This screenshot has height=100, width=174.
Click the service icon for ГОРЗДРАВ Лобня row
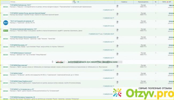[117, 74]
